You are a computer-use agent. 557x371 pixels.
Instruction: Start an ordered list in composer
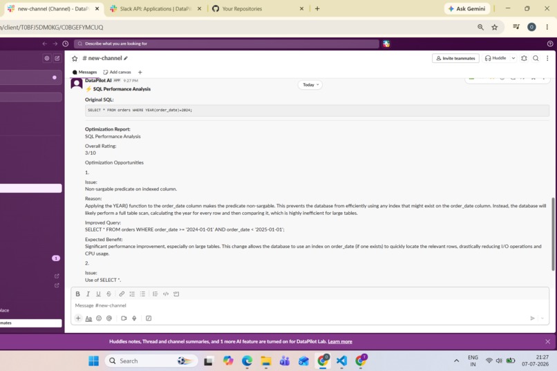pyautogui.click(x=132, y=294)
